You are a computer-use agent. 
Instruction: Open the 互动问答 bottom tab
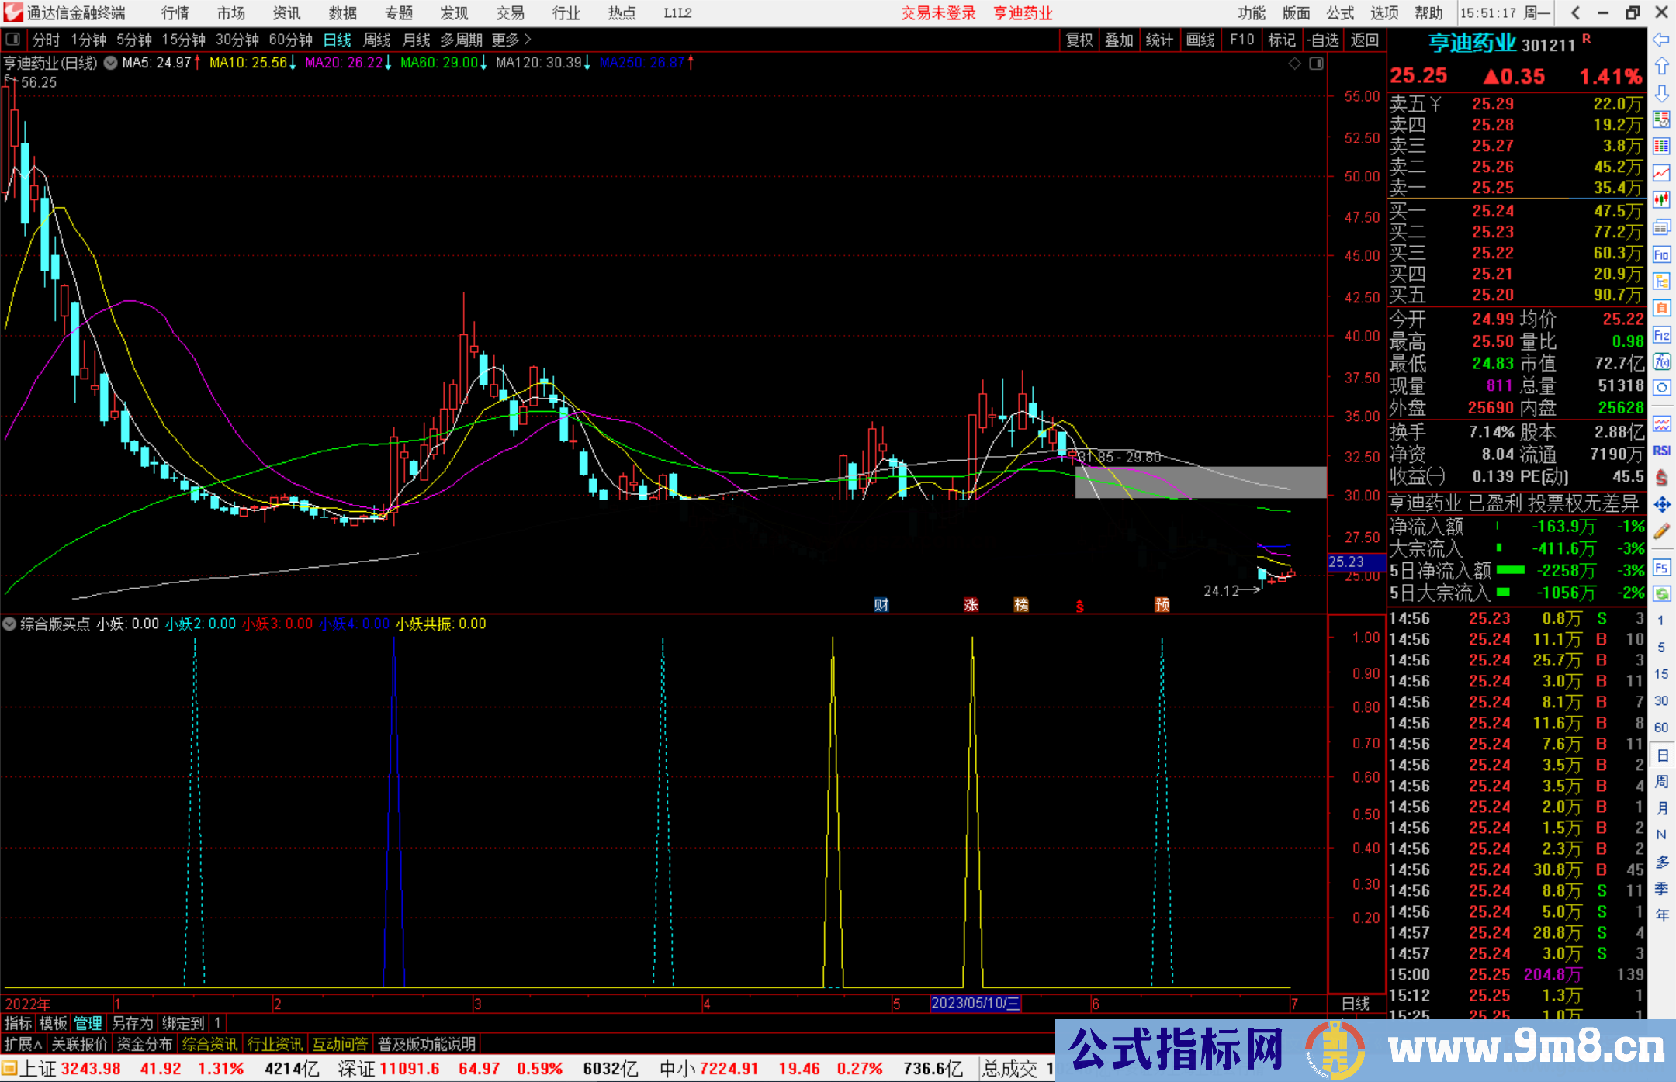click(340, 1044)
